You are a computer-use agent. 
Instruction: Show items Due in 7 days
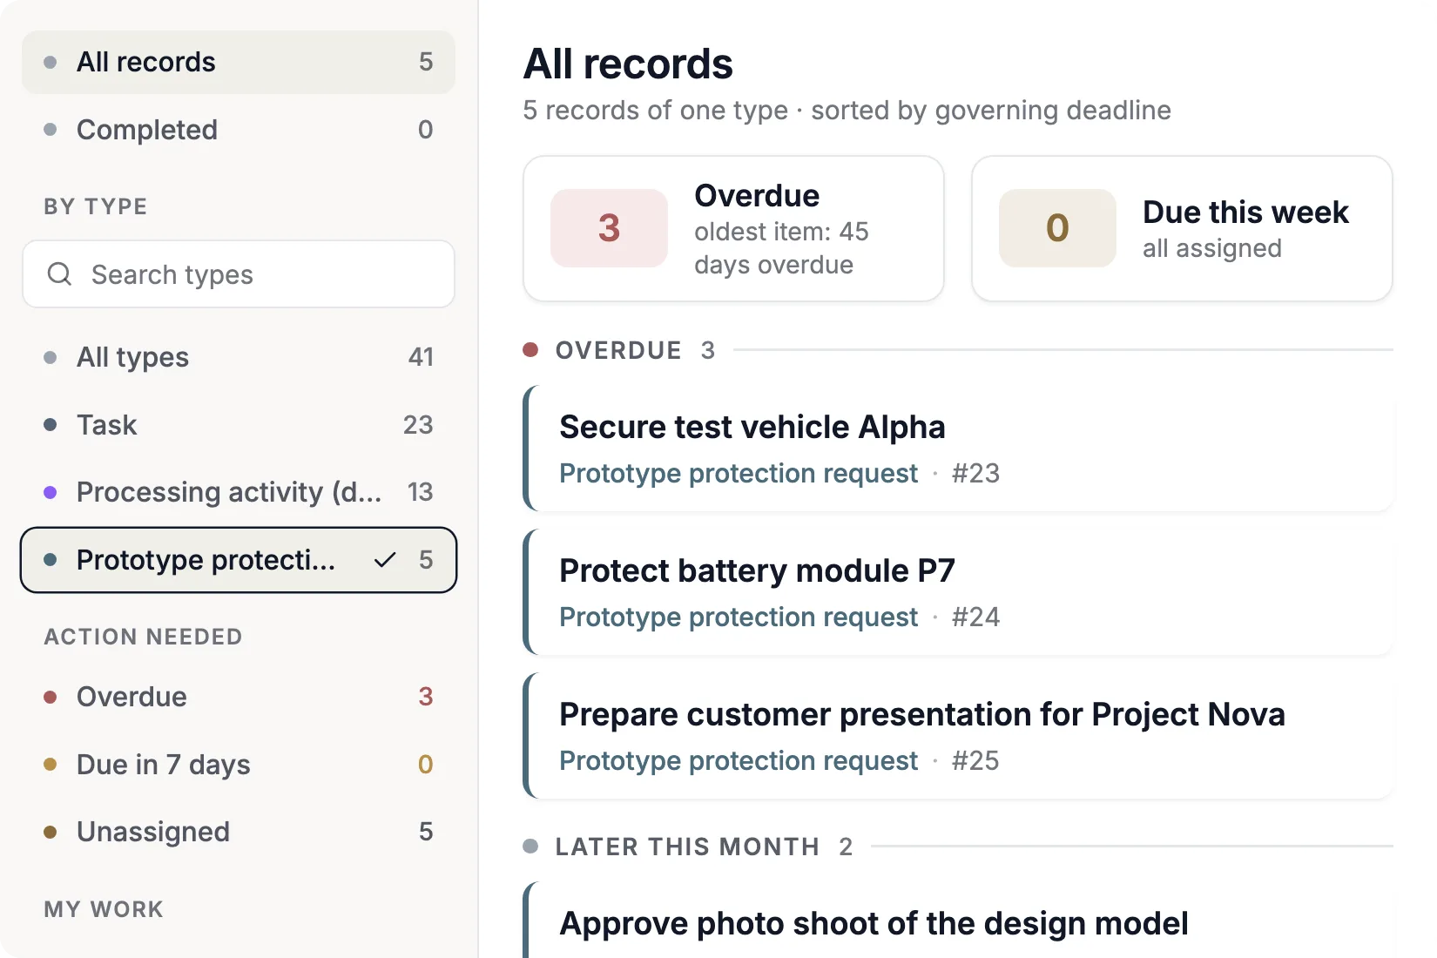(x=239, y=765)
